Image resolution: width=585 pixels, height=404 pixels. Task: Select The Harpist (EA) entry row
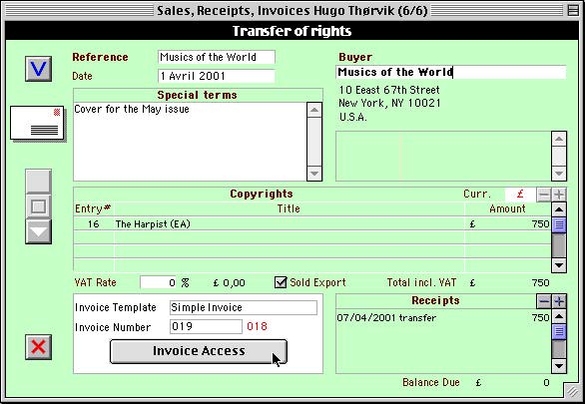pyautogui.click(x=311, y=224)
